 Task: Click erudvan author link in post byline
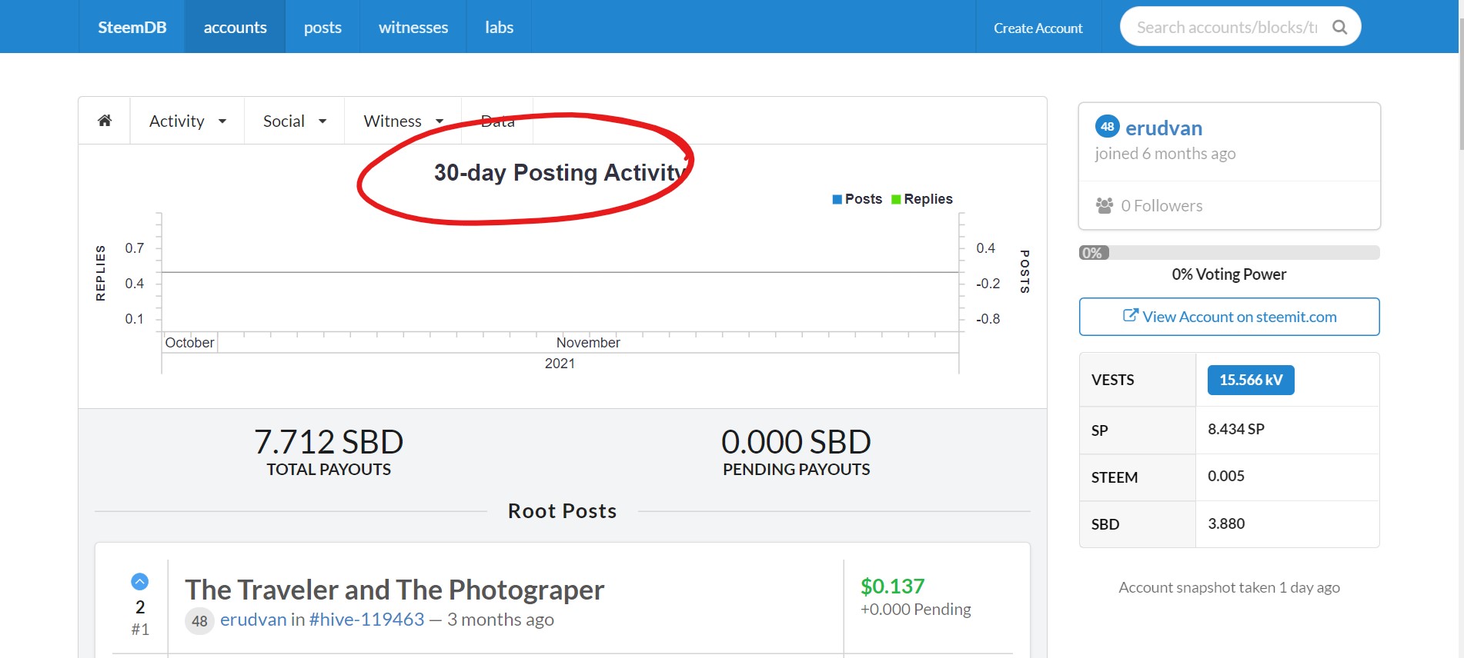253,620
